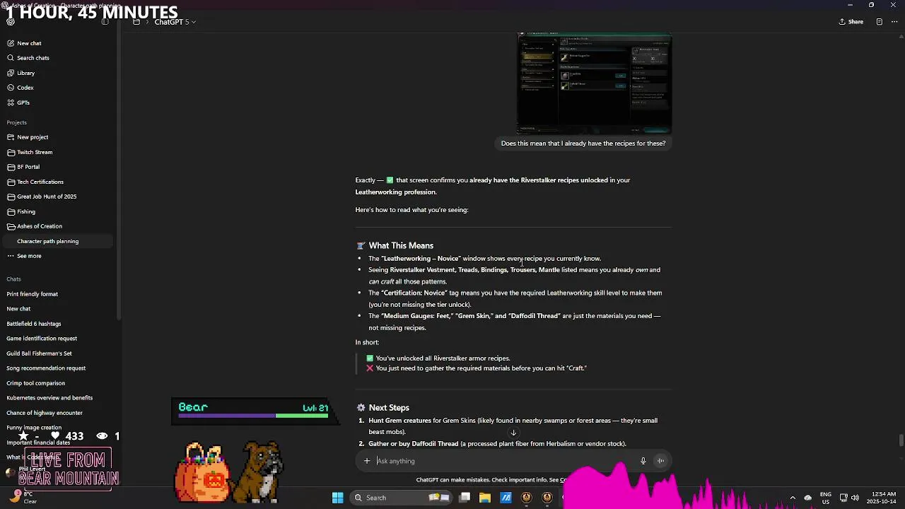Click the ENG US language indicator
This screenshot has width=905, height=509.
[826, 498]
